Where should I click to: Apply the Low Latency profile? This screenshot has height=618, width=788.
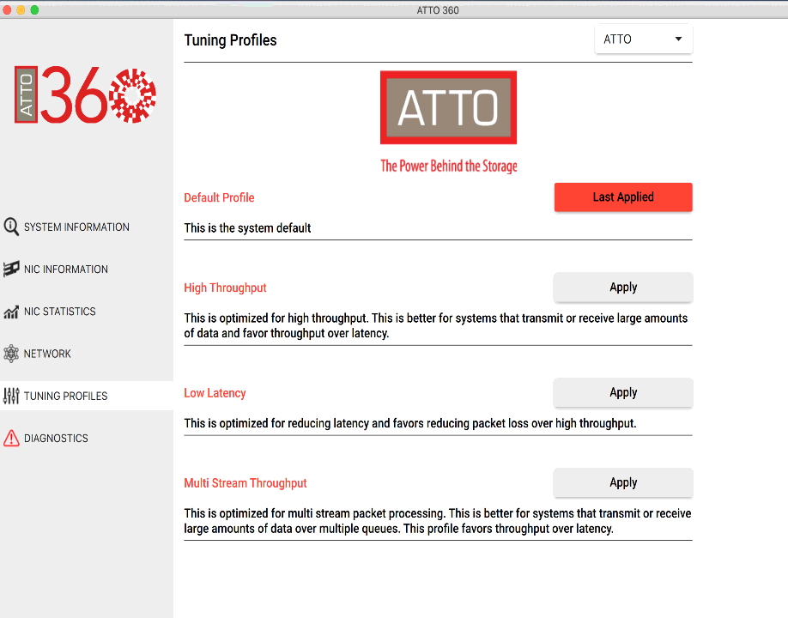tap(623, 392)
